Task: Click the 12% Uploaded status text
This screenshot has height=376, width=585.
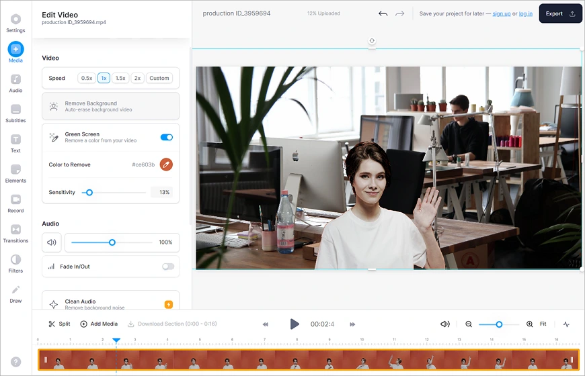Action: 323,13
